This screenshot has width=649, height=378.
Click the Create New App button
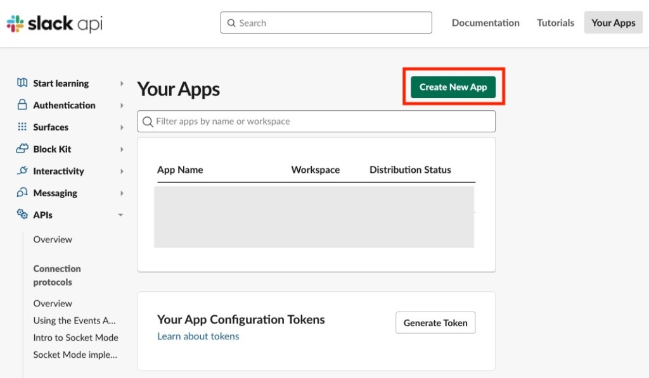pos(453,87)
